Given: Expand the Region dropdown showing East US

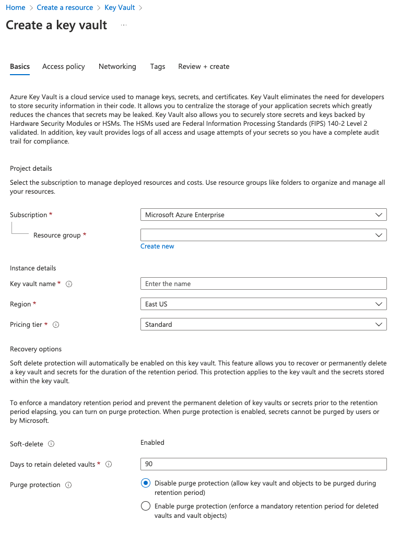Looking at the screenshot, I should point(264,304).
